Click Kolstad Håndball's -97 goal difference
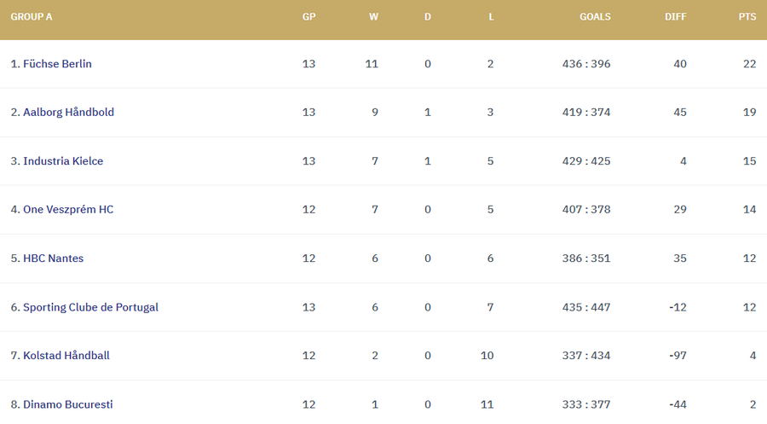The width and height of the screenshot is (767, 424). coord(676,356)
